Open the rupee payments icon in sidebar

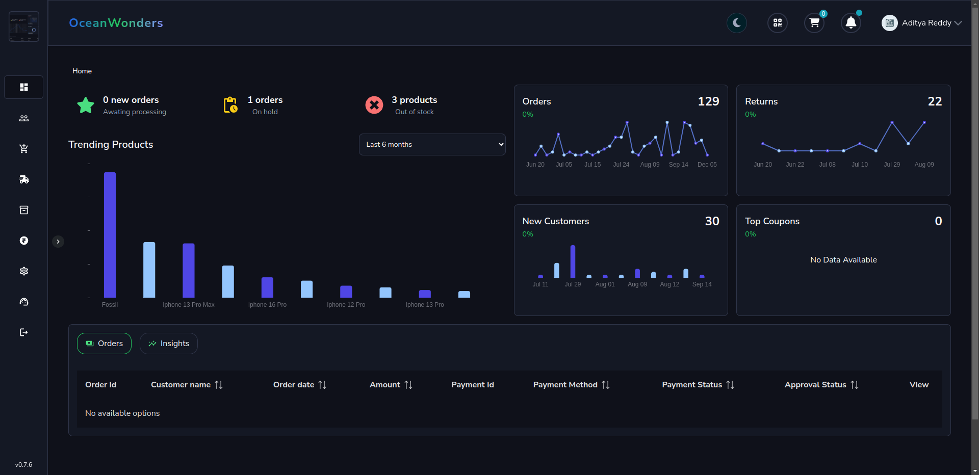[23, 241]
